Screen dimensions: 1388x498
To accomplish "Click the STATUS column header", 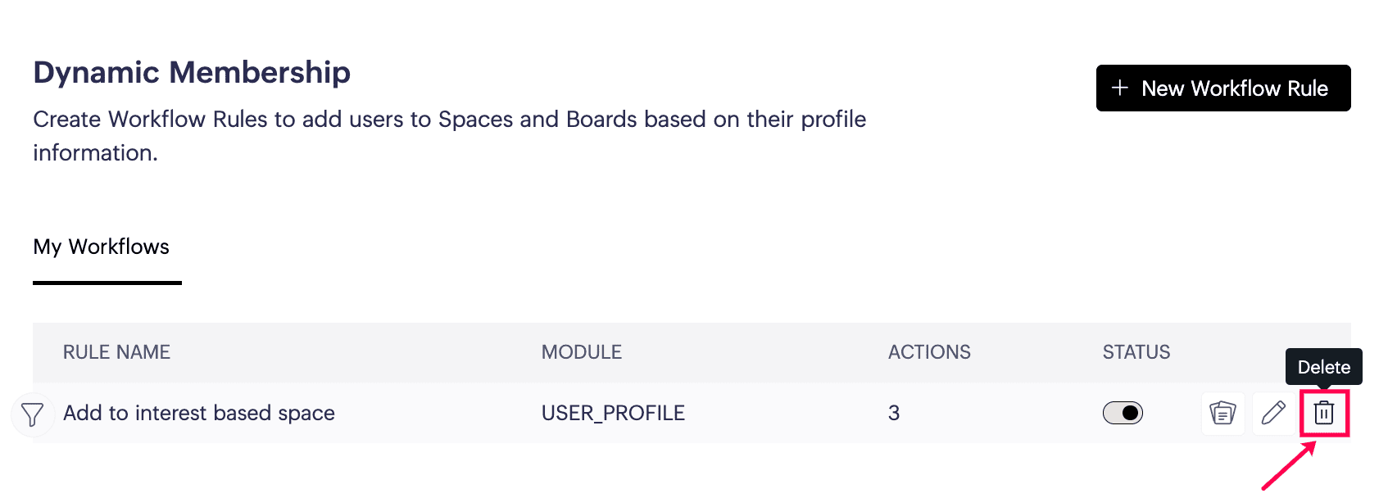I will tap(1136, 352).
